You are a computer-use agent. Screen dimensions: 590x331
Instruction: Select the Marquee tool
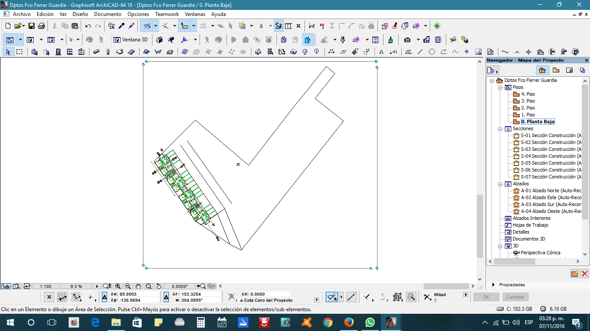19,52
